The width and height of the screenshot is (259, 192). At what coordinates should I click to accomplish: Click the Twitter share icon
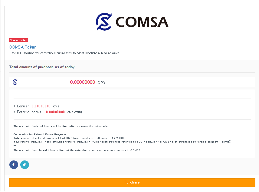click(x=25, y=165)
